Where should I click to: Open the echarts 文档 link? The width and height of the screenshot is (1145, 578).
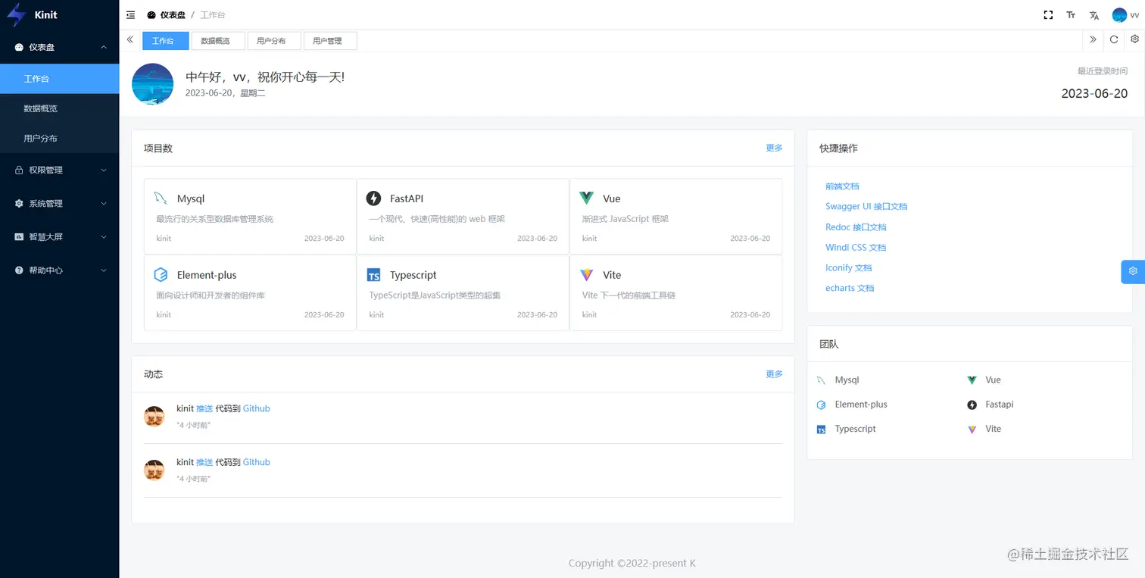tap(850, 289)
